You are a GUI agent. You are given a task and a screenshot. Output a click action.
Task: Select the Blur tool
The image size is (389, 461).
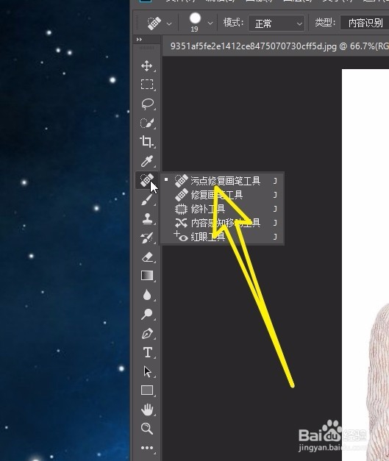[x=147, y=295]
